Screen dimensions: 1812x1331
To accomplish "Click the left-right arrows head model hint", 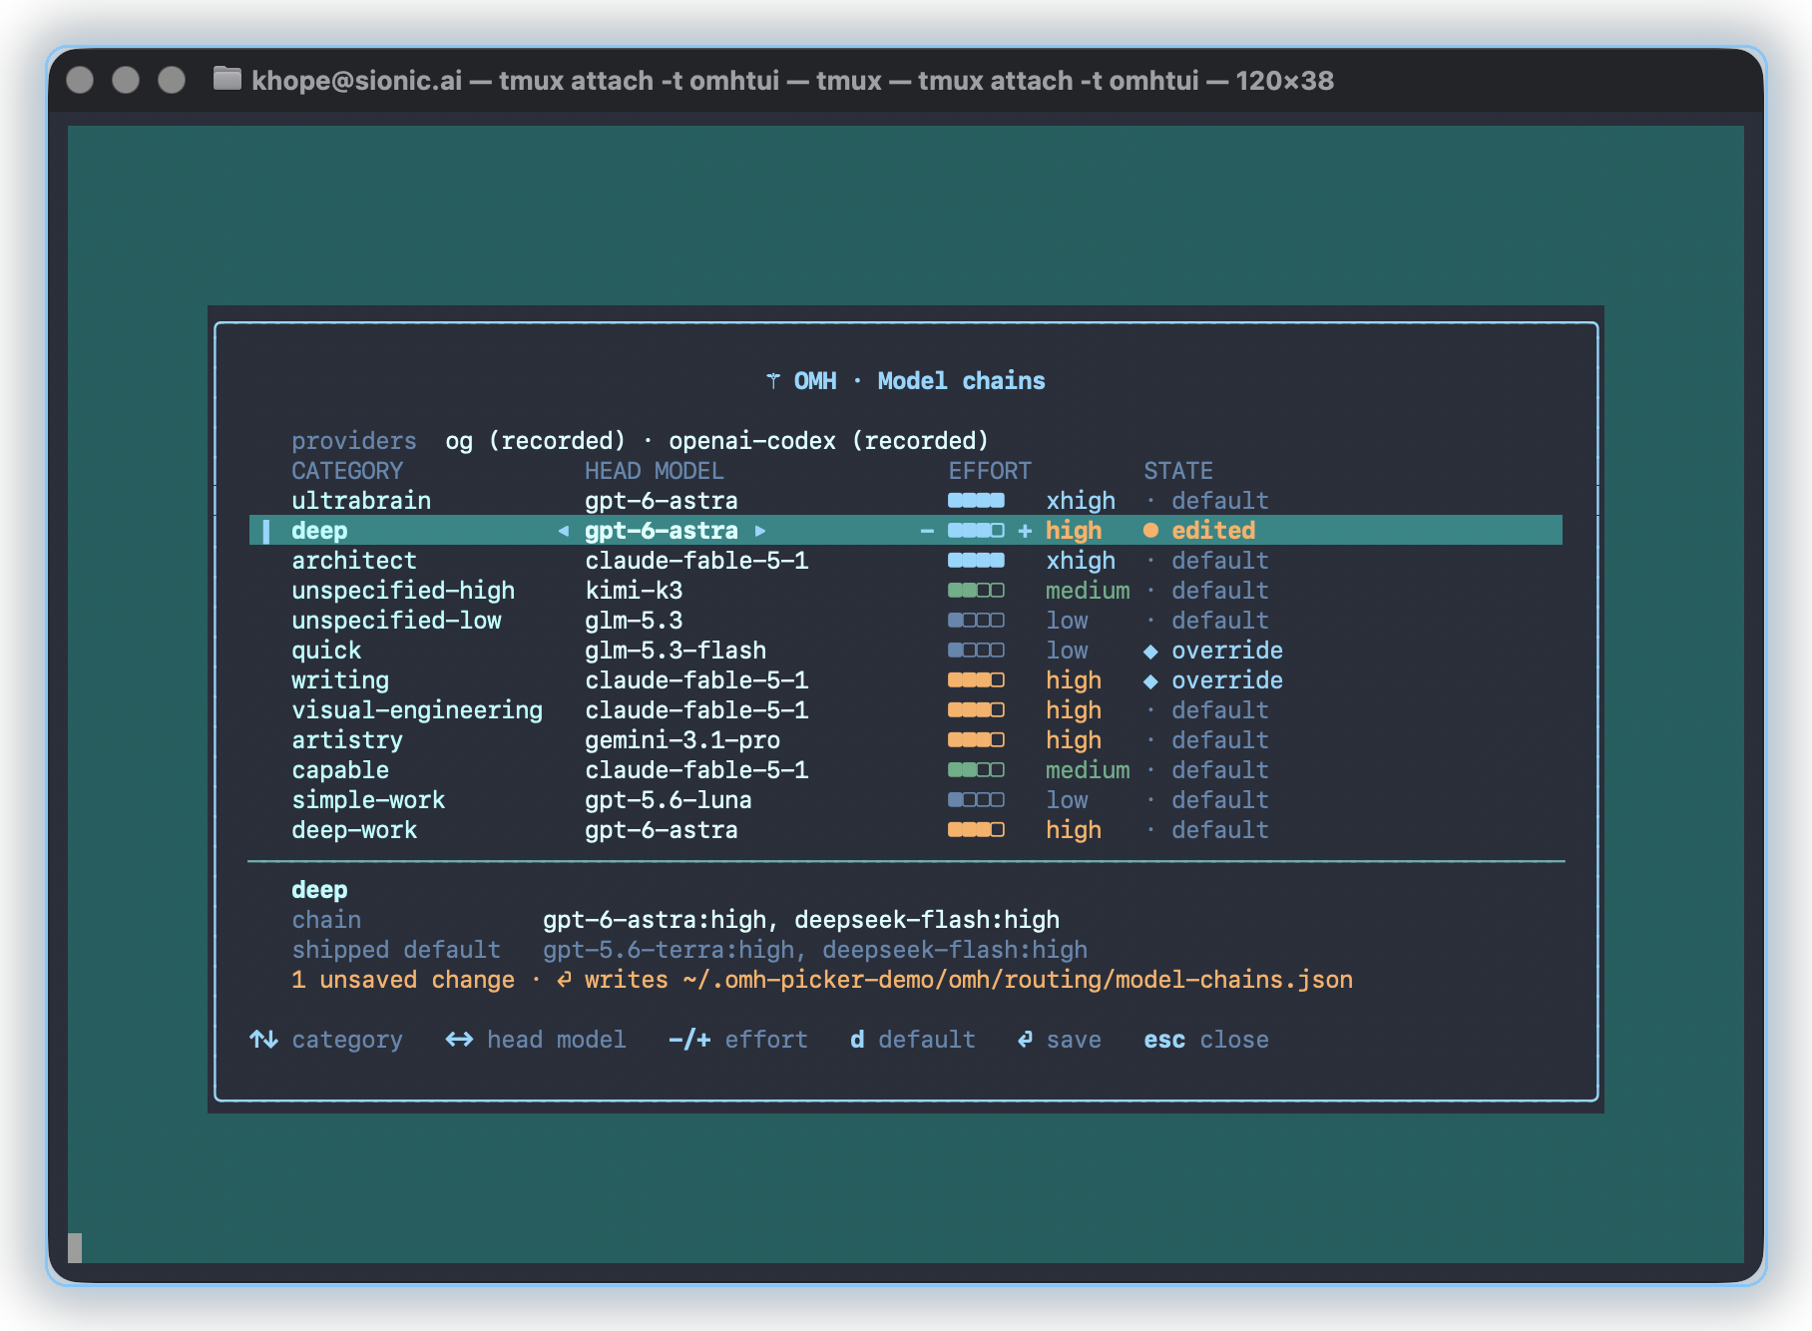I will 459,1040.
